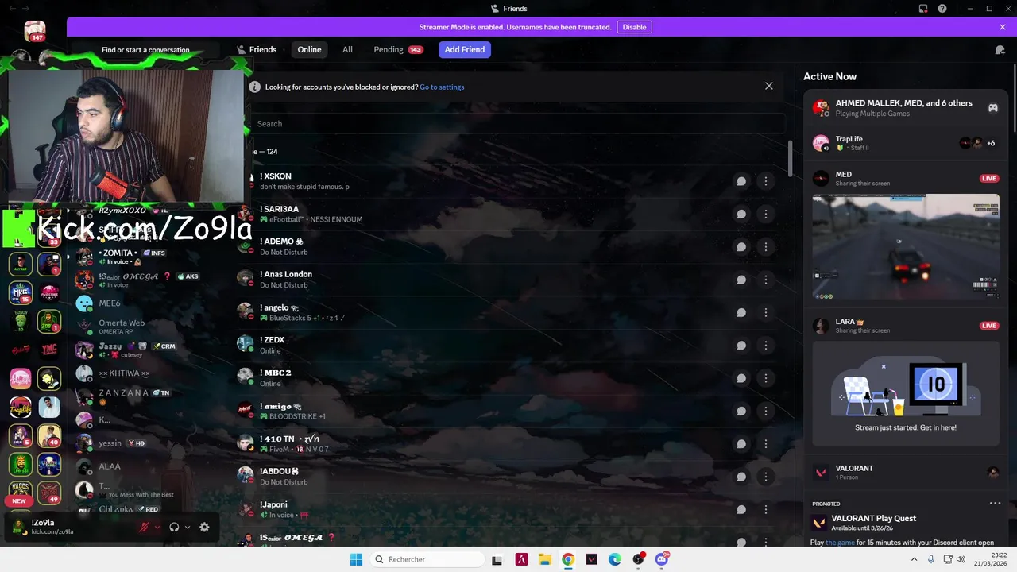Image resolution: width=1017 pixels, height=572 pixels.
Task: Open AHMED MALLEK, MED, and 6 others activity
Action: pyautogui.click(x=906, y=108)
